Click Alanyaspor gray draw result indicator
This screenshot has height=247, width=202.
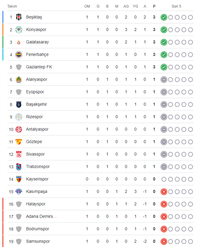point(163,79)
